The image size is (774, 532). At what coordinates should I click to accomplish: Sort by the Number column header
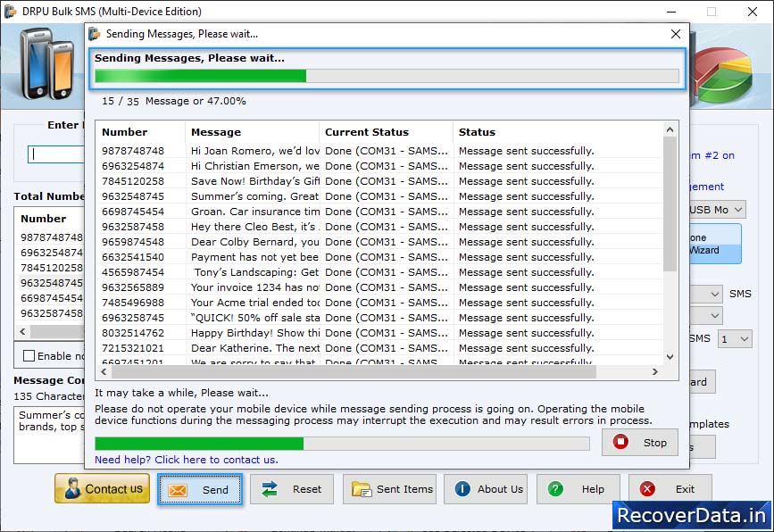(140, 132)
